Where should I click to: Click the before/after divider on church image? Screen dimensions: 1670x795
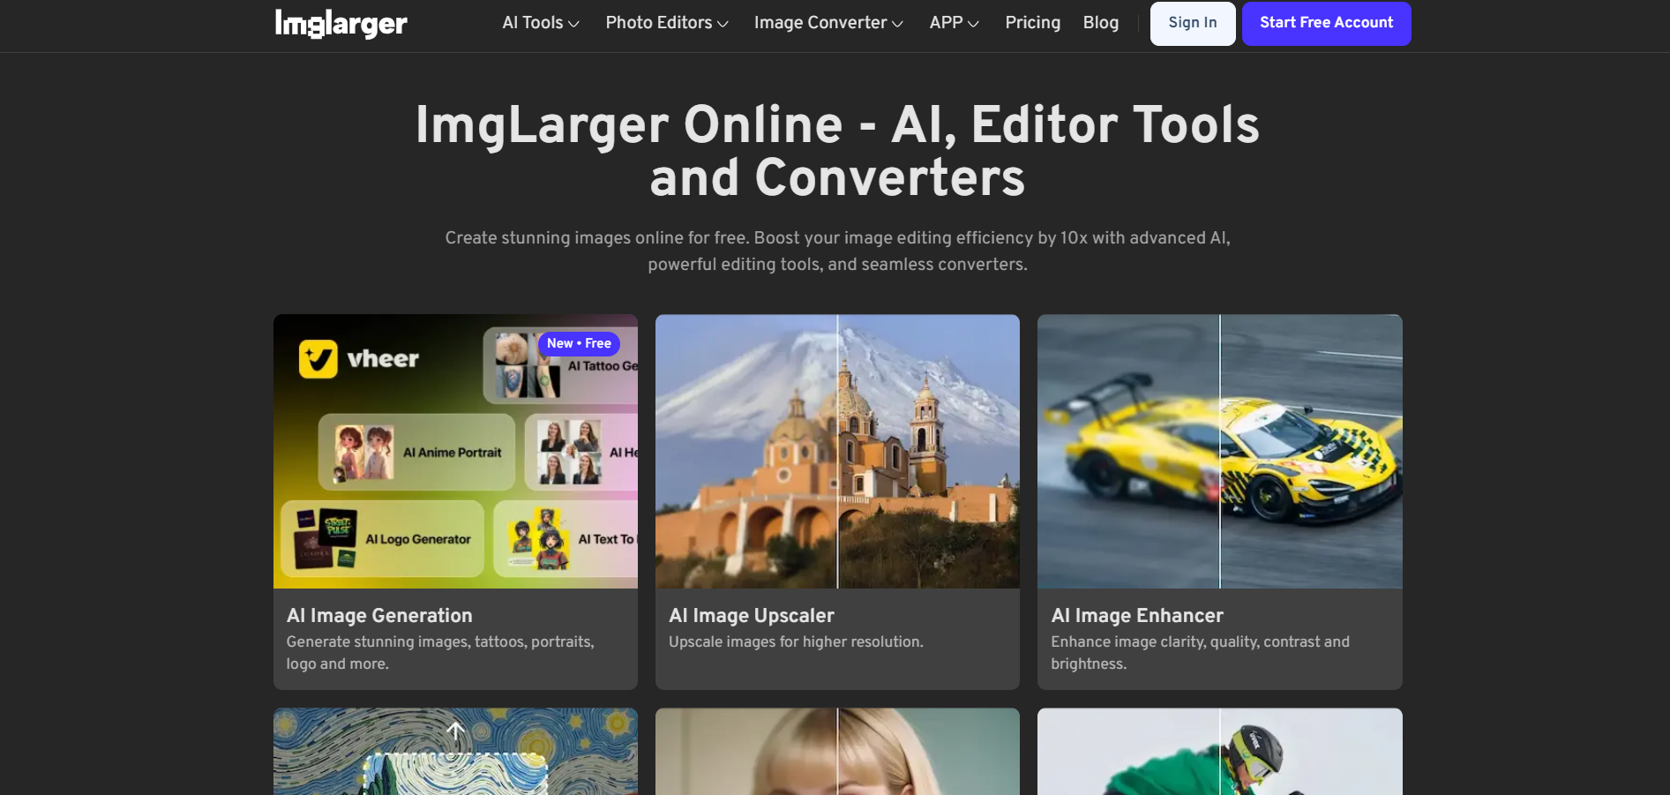point(837,452)
